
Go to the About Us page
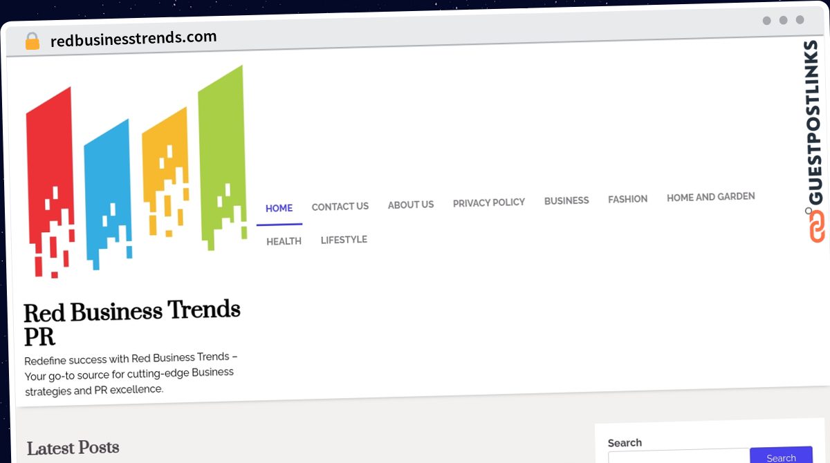coord(411,205)
